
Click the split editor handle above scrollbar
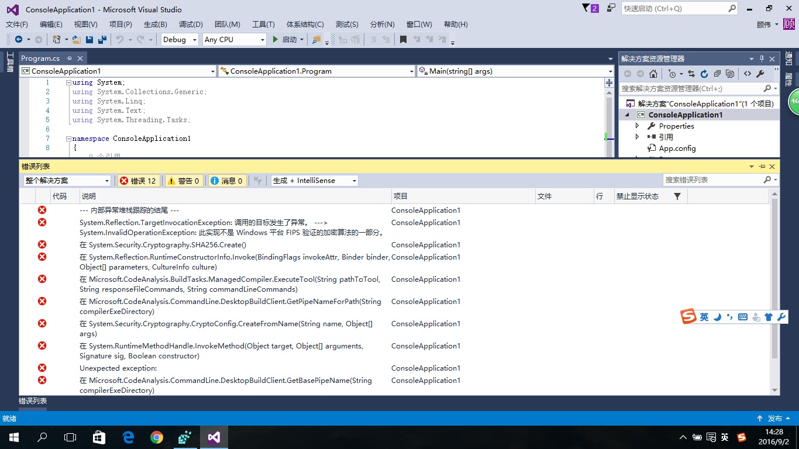[609, 83]
